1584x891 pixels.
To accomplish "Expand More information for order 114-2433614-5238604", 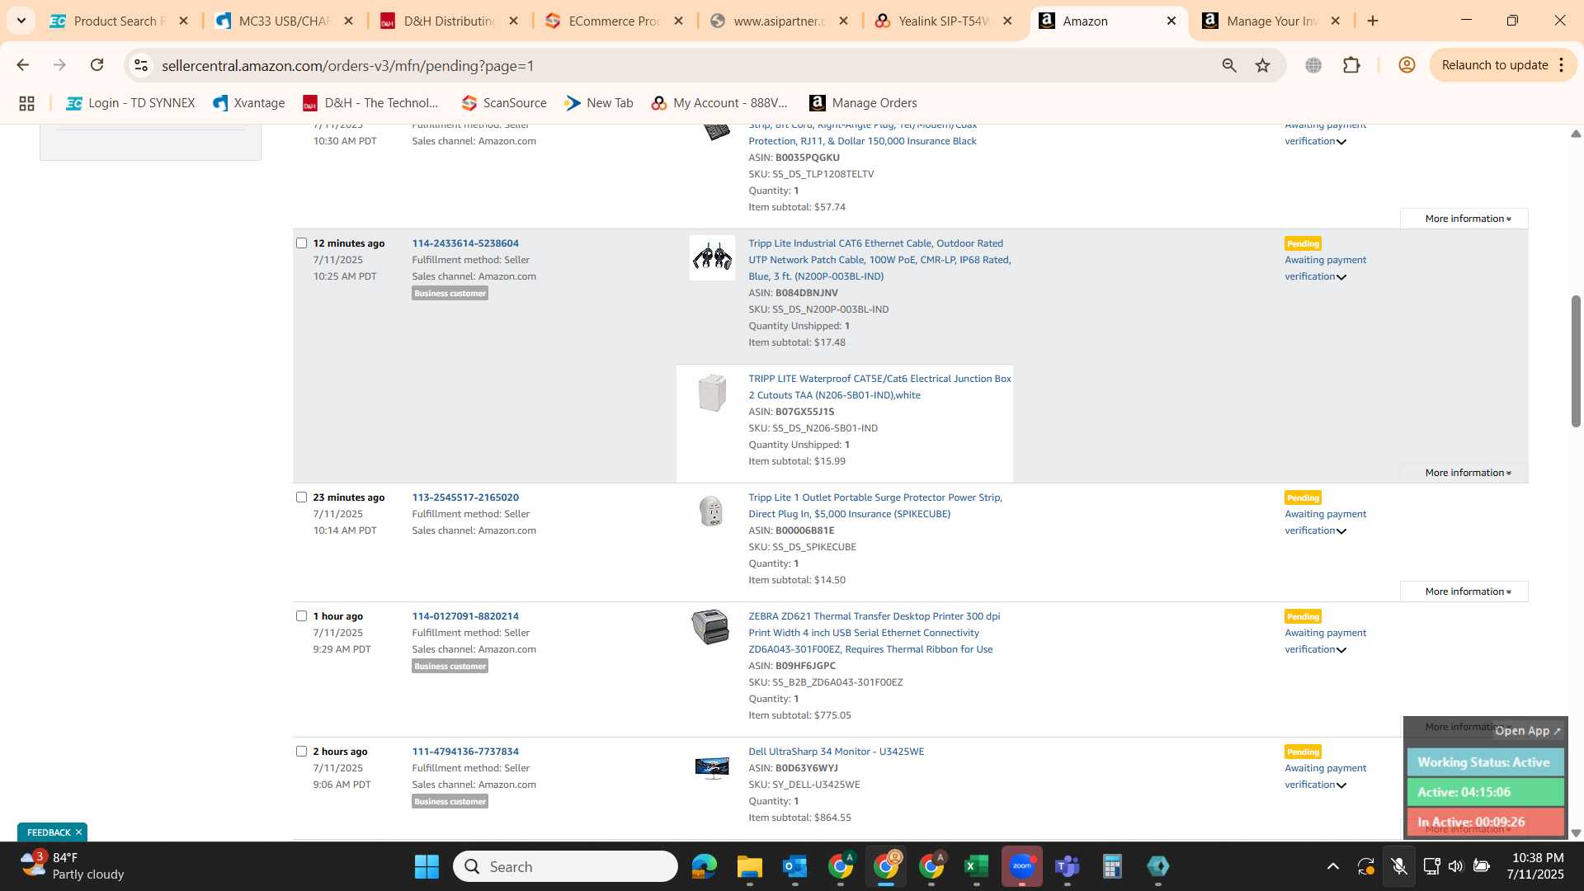I will [x=1468, y=473].
